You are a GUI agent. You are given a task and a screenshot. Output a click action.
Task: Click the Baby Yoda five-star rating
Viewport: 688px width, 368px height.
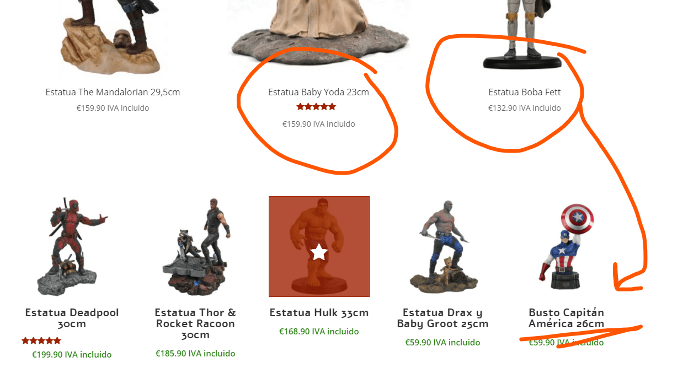click(x=316, y=107)
